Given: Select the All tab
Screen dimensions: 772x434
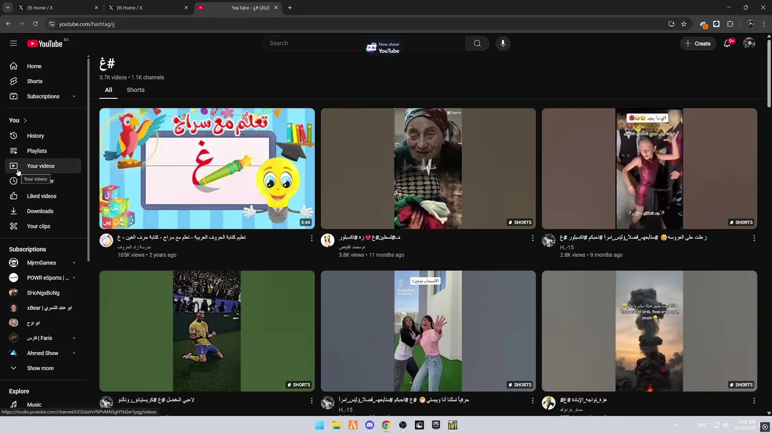Looking at the screenshot, I should 109,90.
